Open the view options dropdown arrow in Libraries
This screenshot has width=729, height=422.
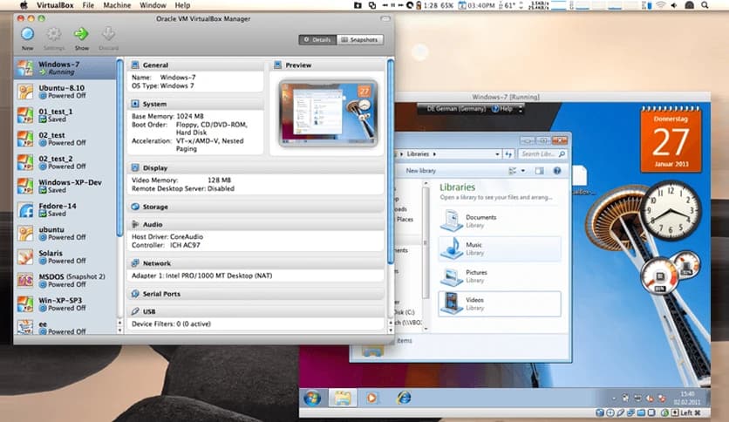click(x=523, y=171)
